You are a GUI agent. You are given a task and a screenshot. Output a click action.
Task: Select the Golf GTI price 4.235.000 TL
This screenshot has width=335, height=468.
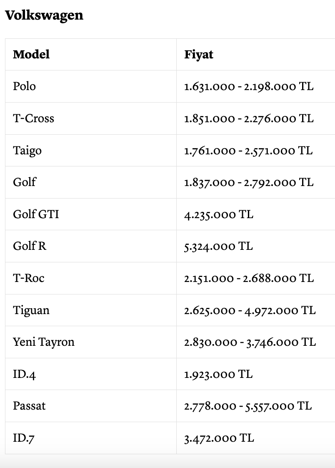219,214
